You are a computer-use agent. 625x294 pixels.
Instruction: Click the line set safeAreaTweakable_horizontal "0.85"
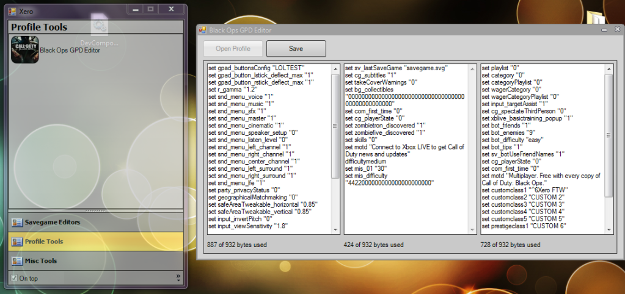[262, 204]
